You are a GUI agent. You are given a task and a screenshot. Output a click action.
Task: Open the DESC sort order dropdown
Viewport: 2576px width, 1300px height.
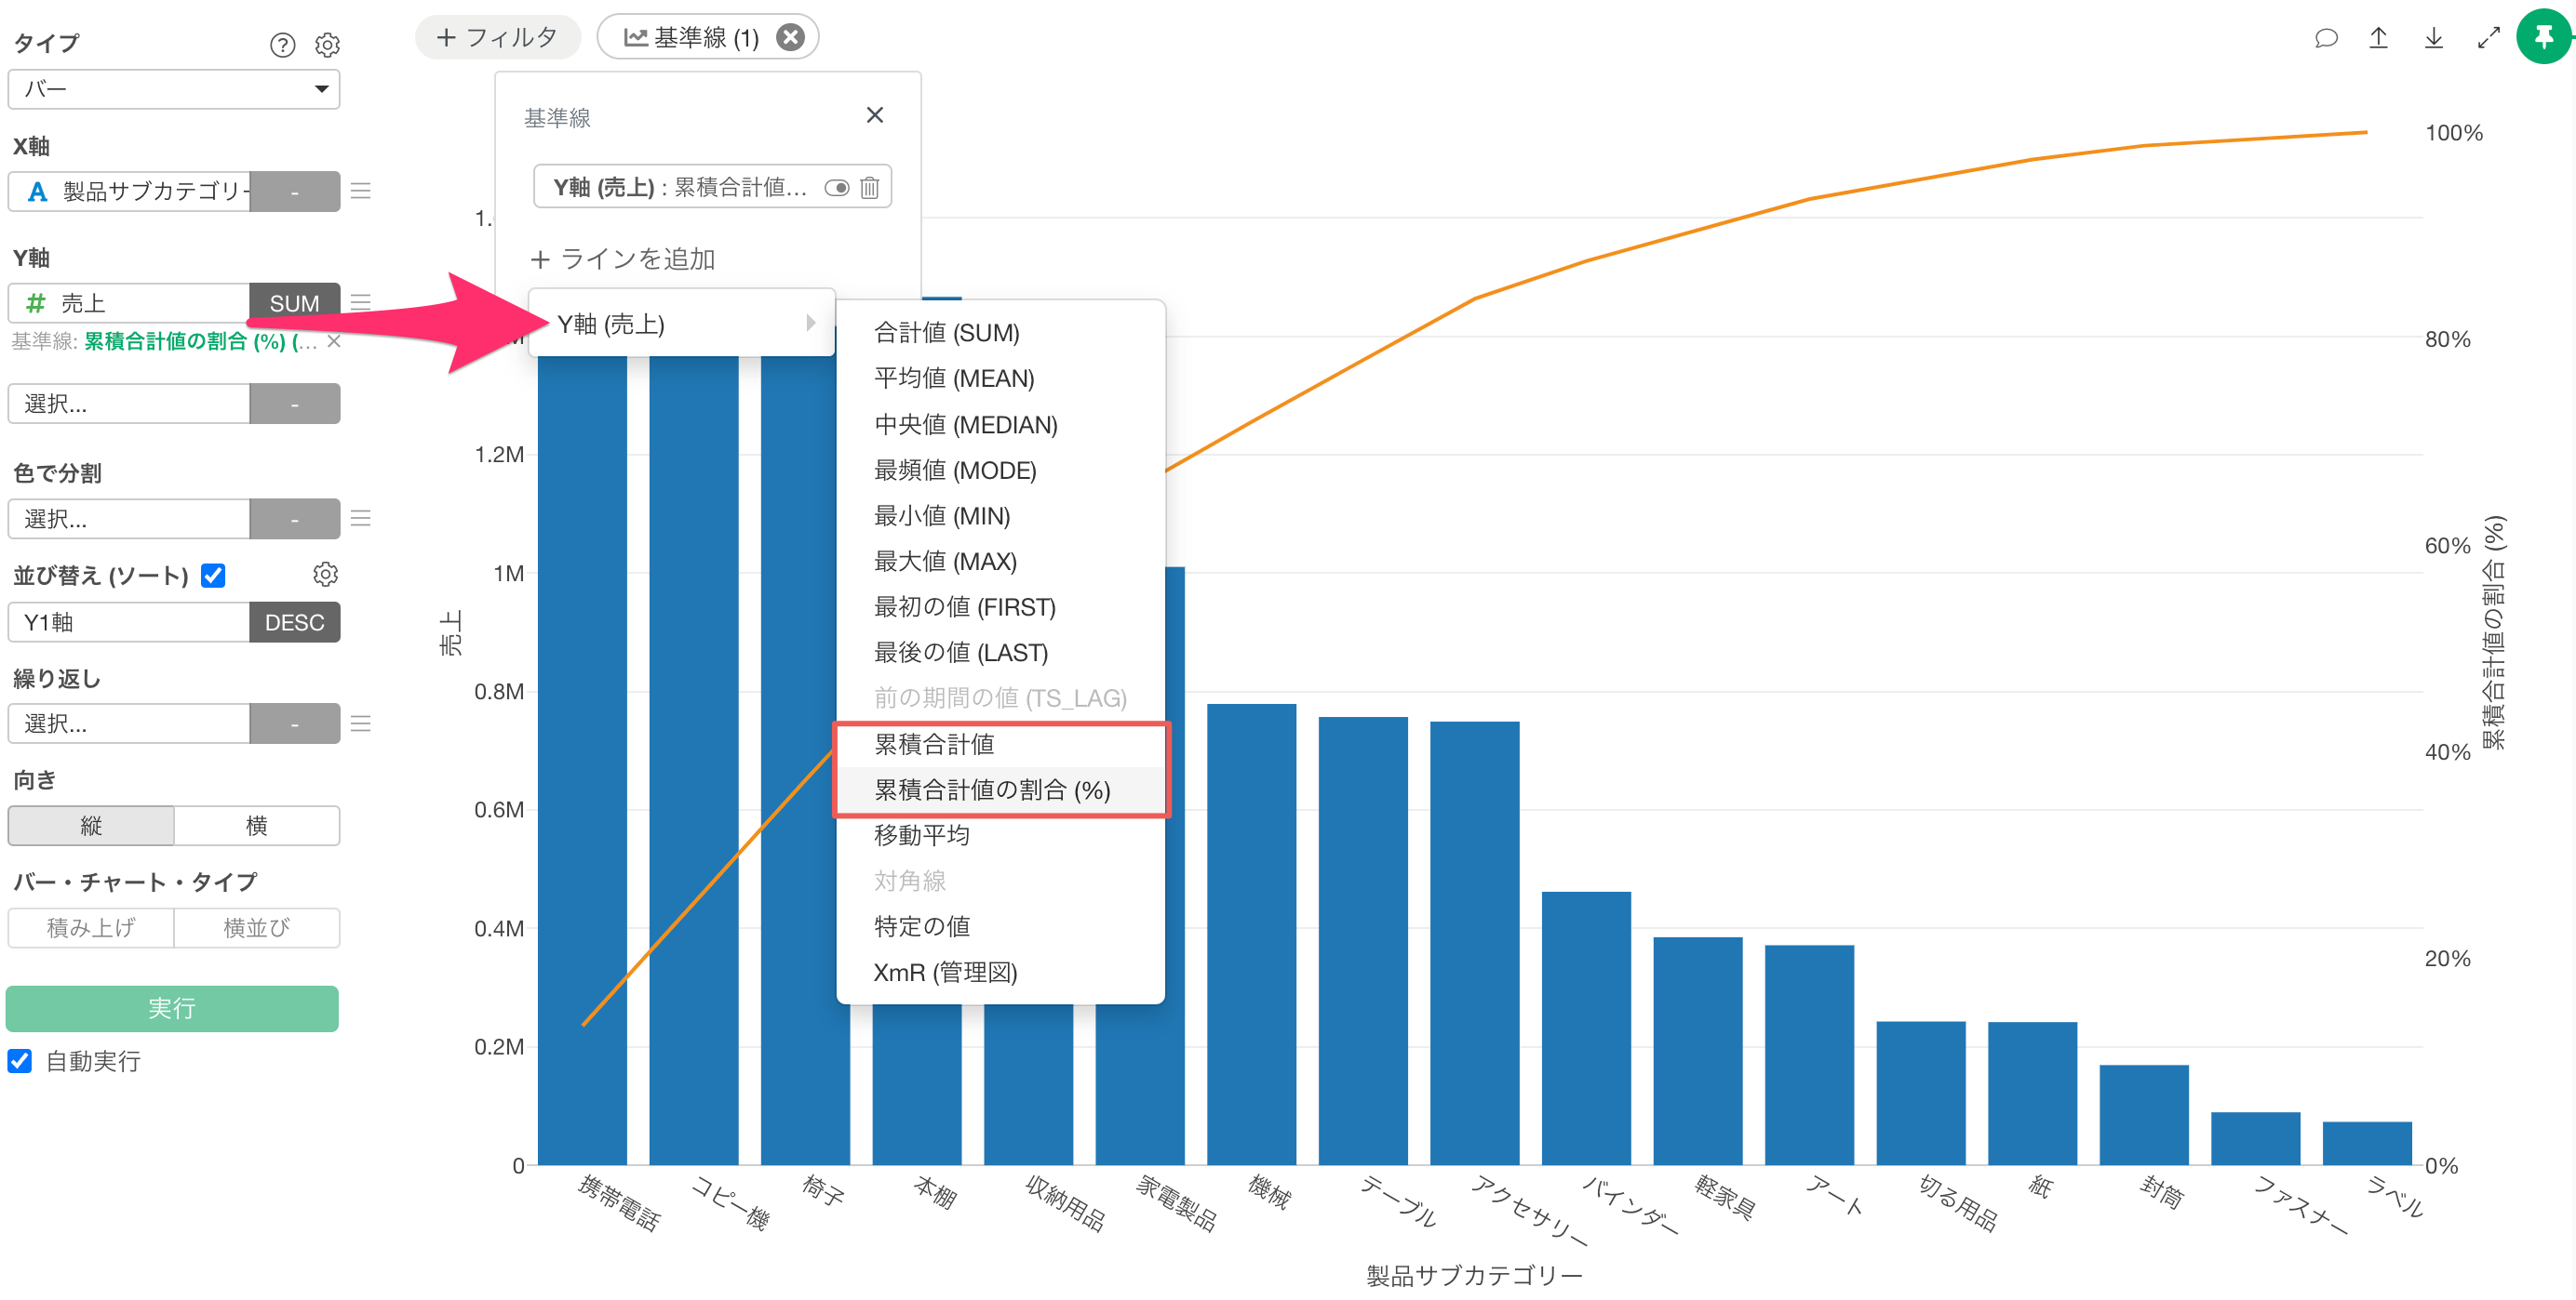pyautogui.click(x=294, y=621)
